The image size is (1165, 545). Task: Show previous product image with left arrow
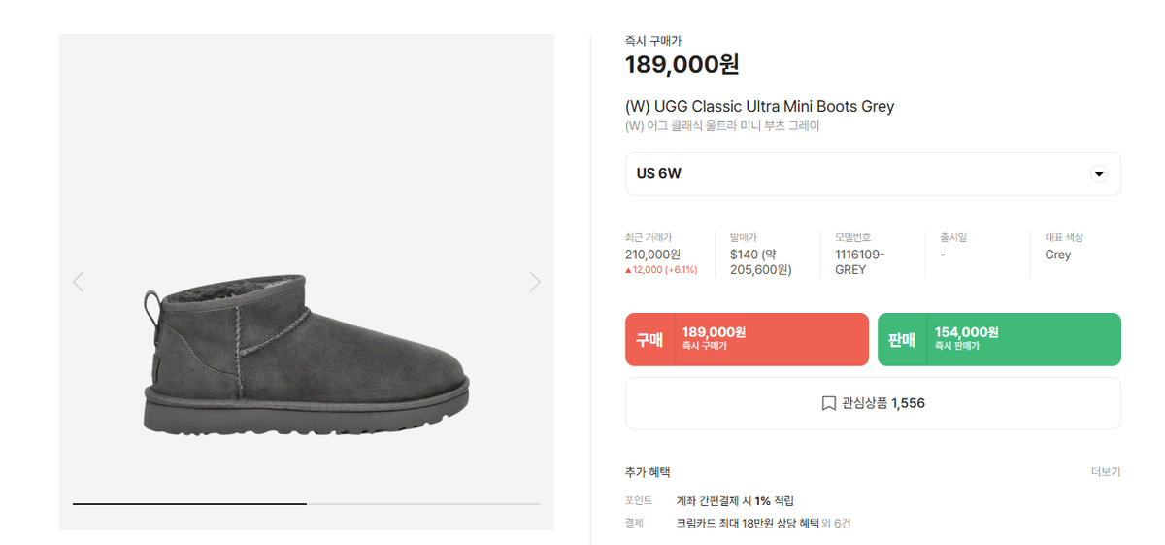[x=78, y=282]
